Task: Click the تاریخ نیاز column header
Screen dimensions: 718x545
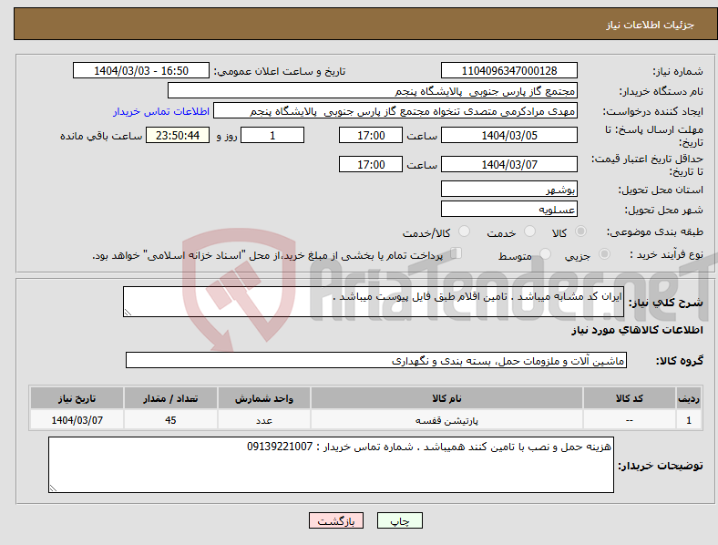Action: click(x=77, y=398)
